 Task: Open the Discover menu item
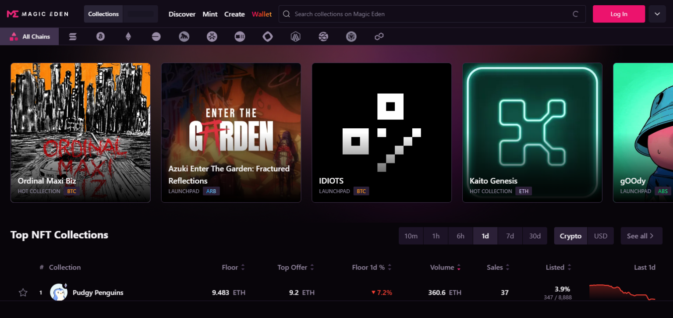(182, 14)
